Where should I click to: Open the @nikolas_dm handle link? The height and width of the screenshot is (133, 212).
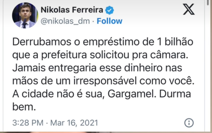pyautogui.click(x=65, y=21)
